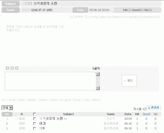The width and height of the screenshot is (164, 133).
Task: Click the © column header icon
Action: point(22,114)
